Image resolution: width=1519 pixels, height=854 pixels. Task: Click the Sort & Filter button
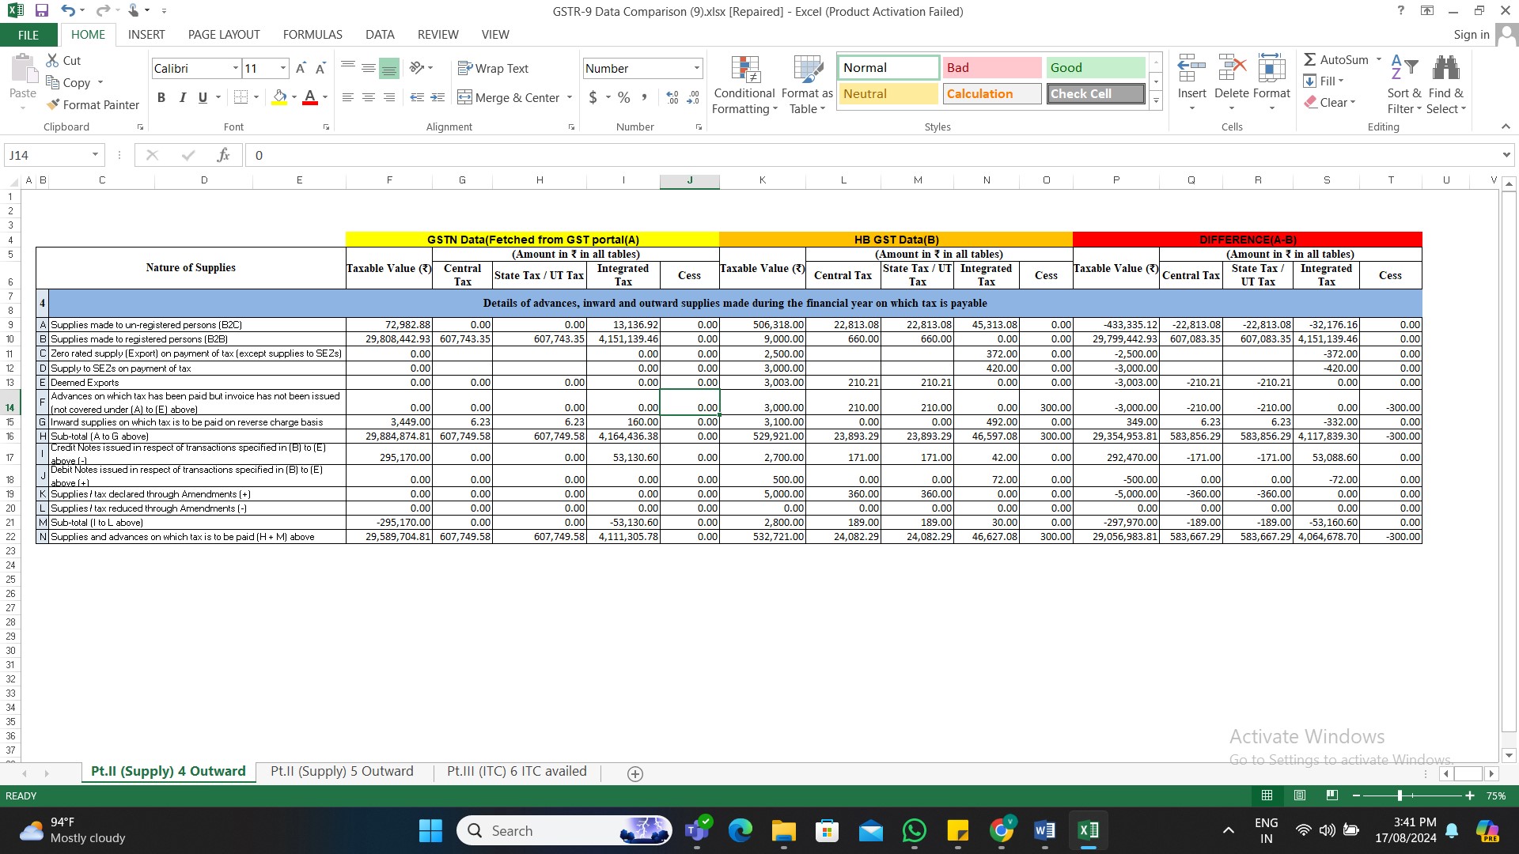(x=1404, y=85)
